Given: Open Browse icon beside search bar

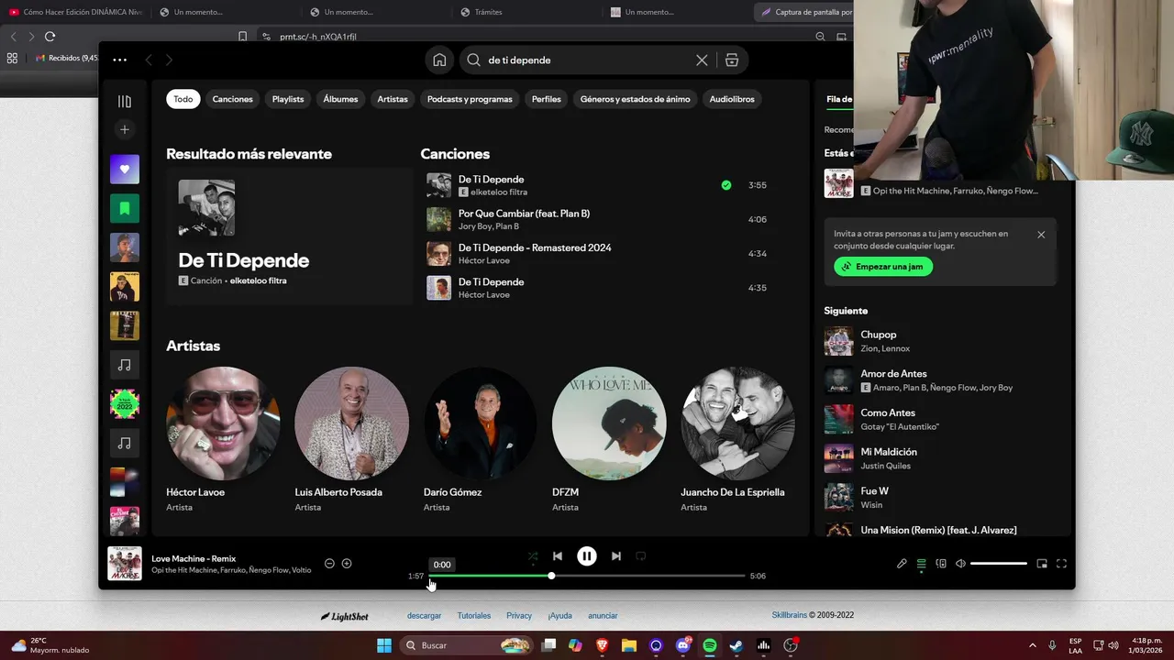Looking at the screenshot, I should [731, 60].
